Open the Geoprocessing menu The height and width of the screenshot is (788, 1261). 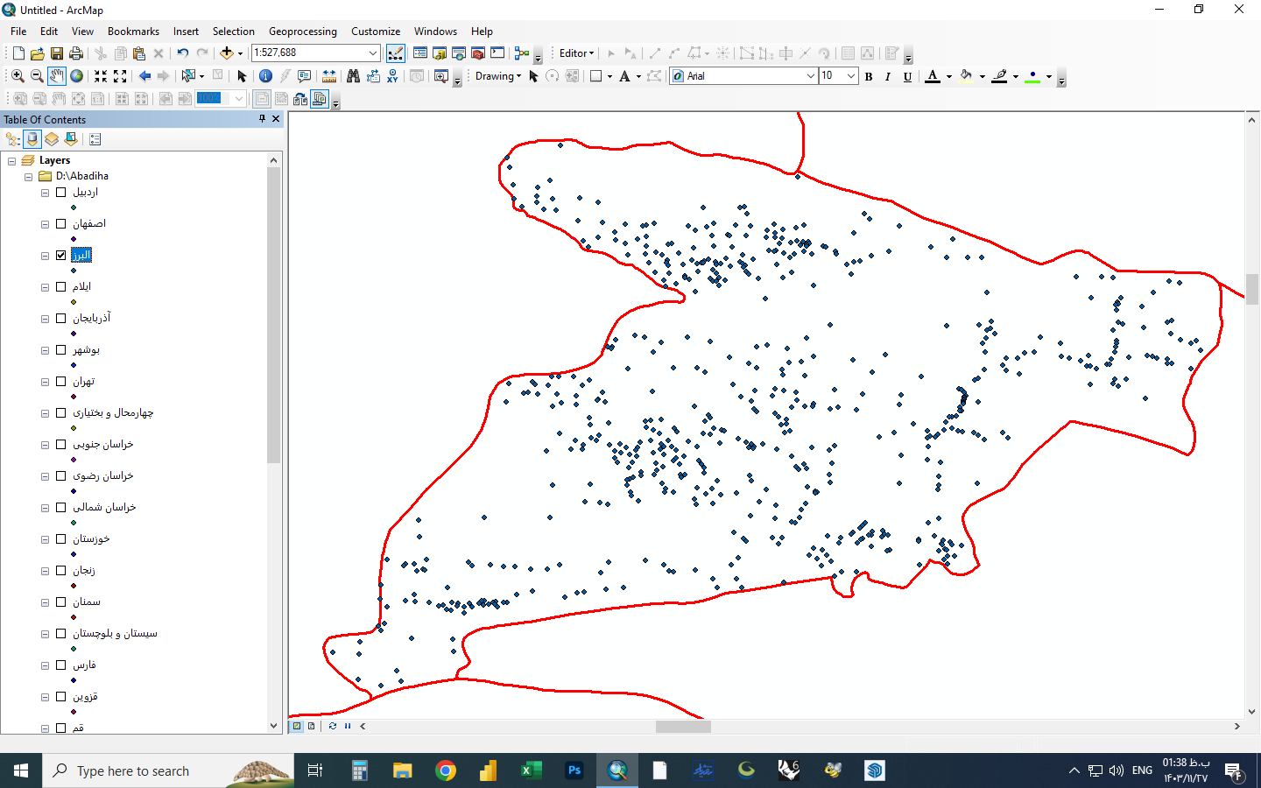[x=302, y=31]
